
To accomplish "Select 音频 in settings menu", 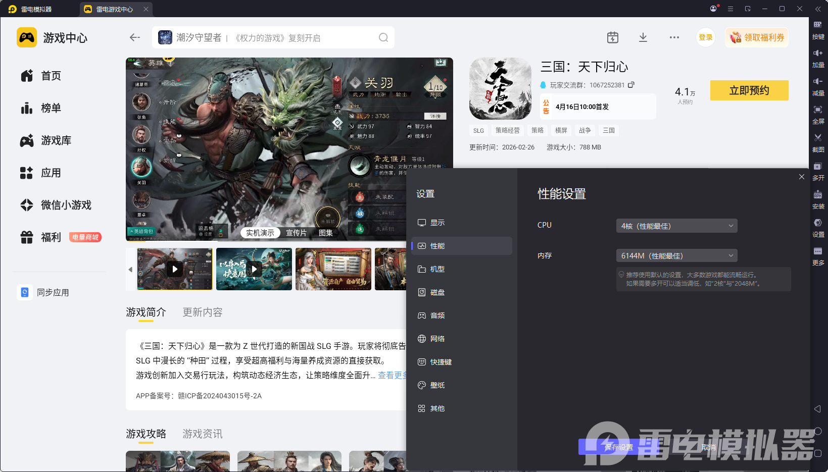I will 462,316.
